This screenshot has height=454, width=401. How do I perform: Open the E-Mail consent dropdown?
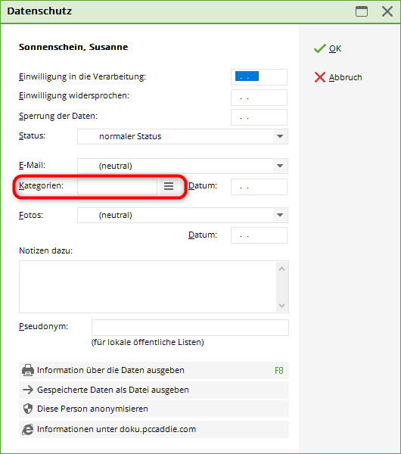tap(182, 166)
